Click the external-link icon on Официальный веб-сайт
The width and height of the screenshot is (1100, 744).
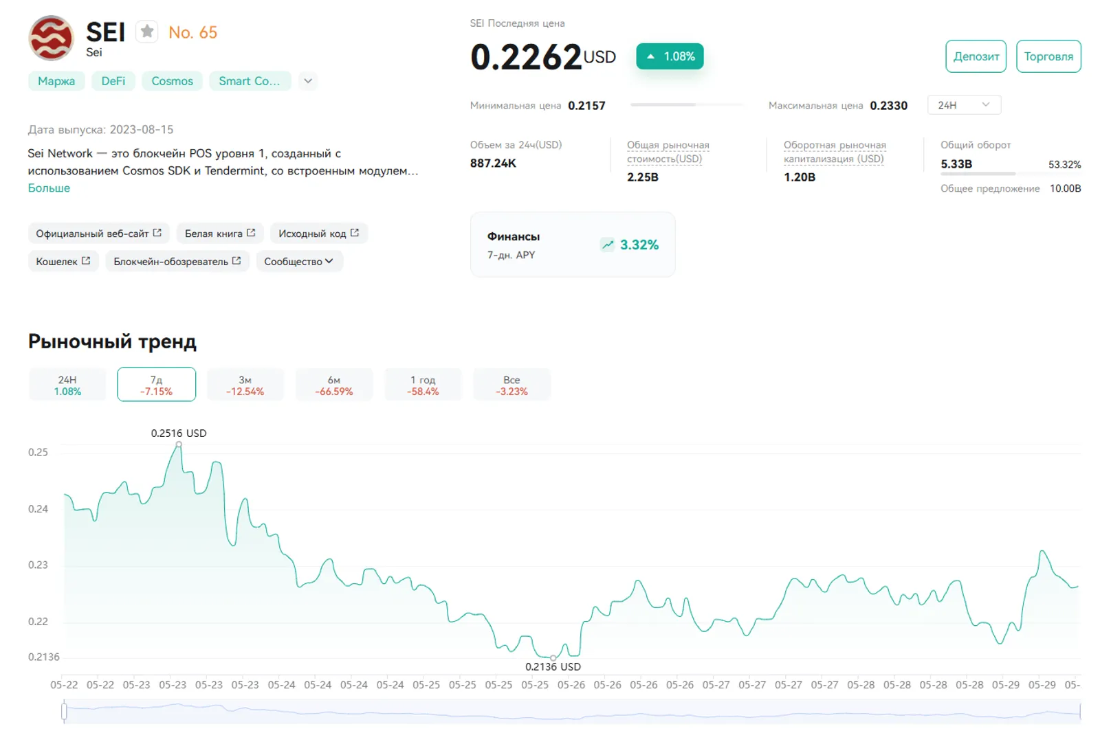[x=157, y=233]
